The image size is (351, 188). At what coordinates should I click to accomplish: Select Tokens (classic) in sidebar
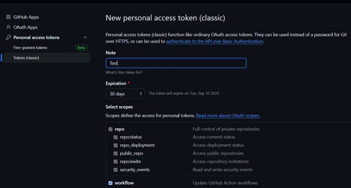point(26,58)
